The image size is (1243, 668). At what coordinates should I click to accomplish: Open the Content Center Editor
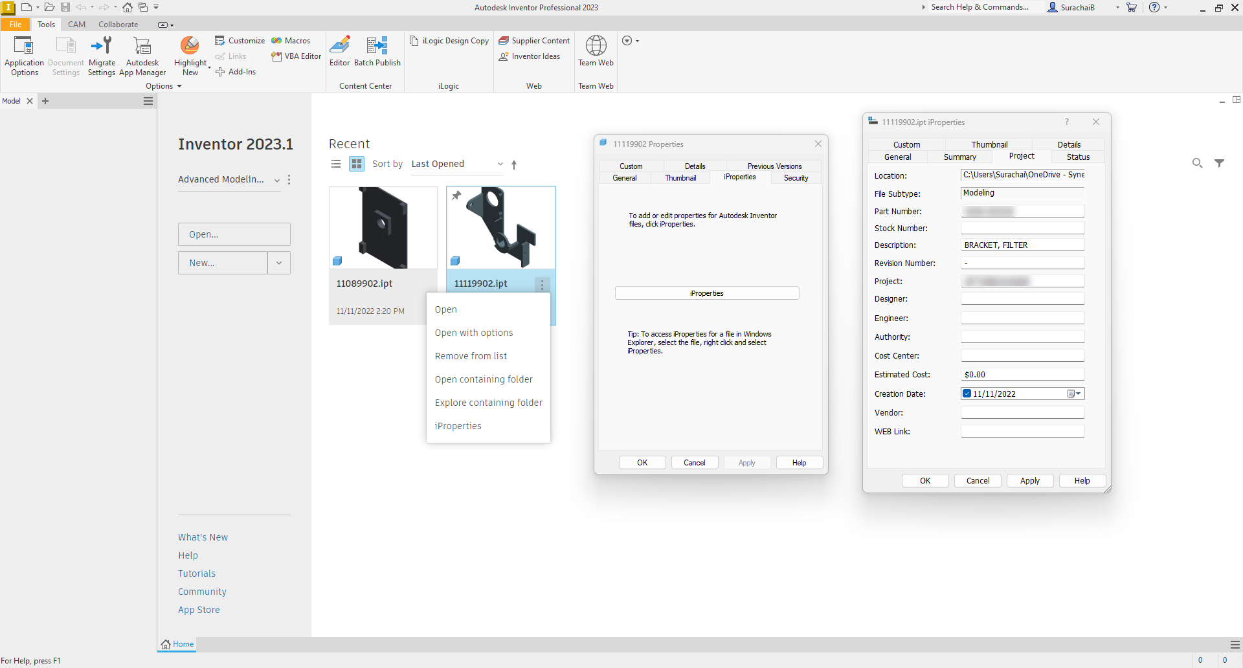(339, 52)
